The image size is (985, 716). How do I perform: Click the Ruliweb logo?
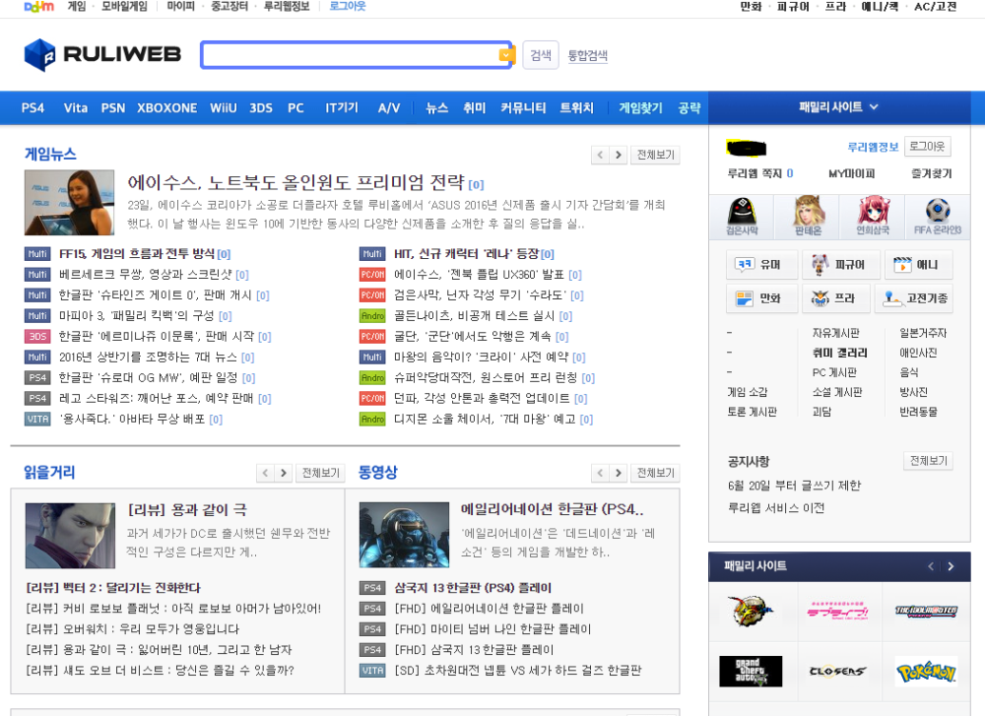(x=102, y=55)
